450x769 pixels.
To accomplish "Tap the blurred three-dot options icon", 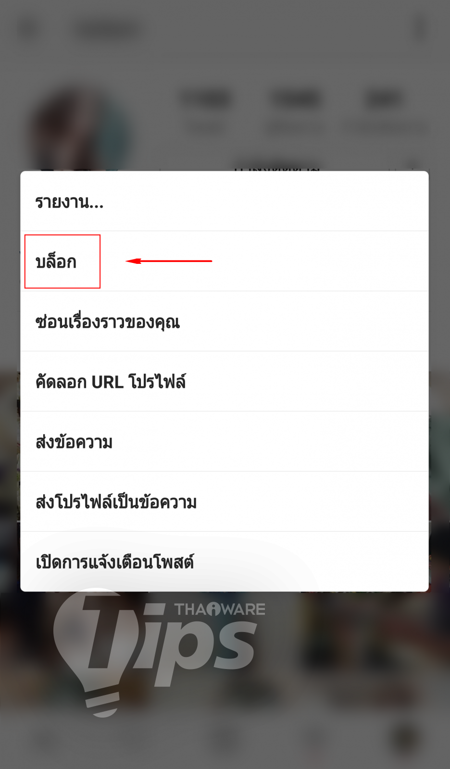I will coord(421,30).
